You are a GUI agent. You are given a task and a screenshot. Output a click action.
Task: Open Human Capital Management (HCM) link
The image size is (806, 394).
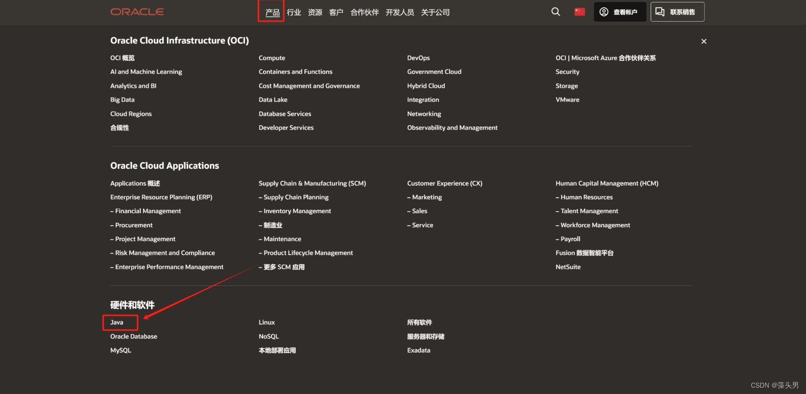[607, 183]
